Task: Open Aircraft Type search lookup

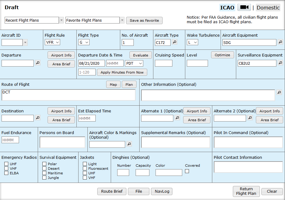Action: coord(175,42)
